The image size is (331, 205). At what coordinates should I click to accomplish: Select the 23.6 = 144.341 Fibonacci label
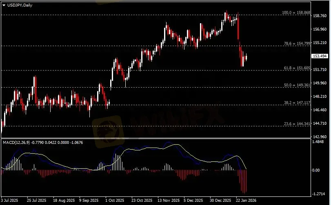[x=297, y=124]
